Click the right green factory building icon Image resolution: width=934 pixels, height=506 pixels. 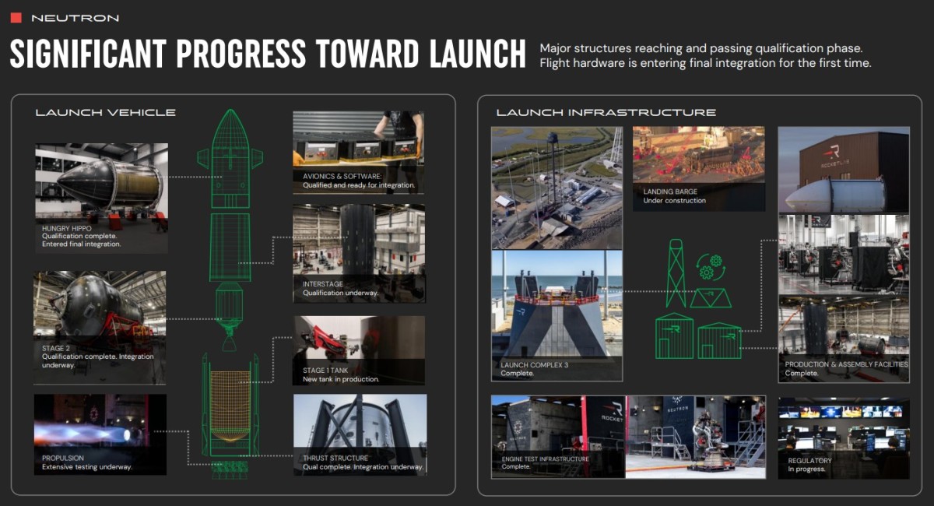point(720,341)
